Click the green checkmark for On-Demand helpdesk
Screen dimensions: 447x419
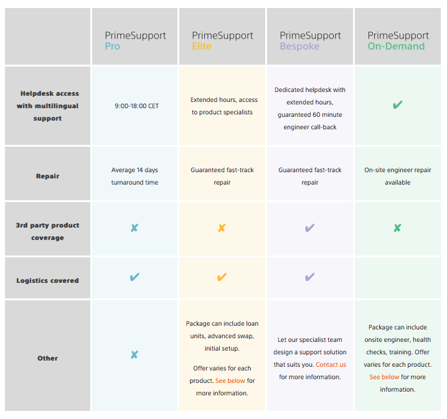click(397, 105)
